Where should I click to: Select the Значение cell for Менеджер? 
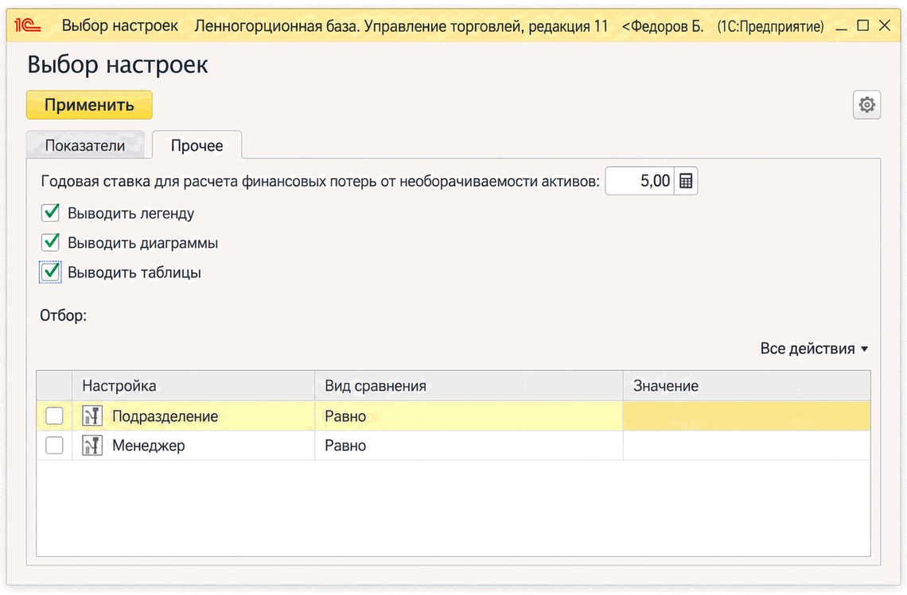point(747,446)
